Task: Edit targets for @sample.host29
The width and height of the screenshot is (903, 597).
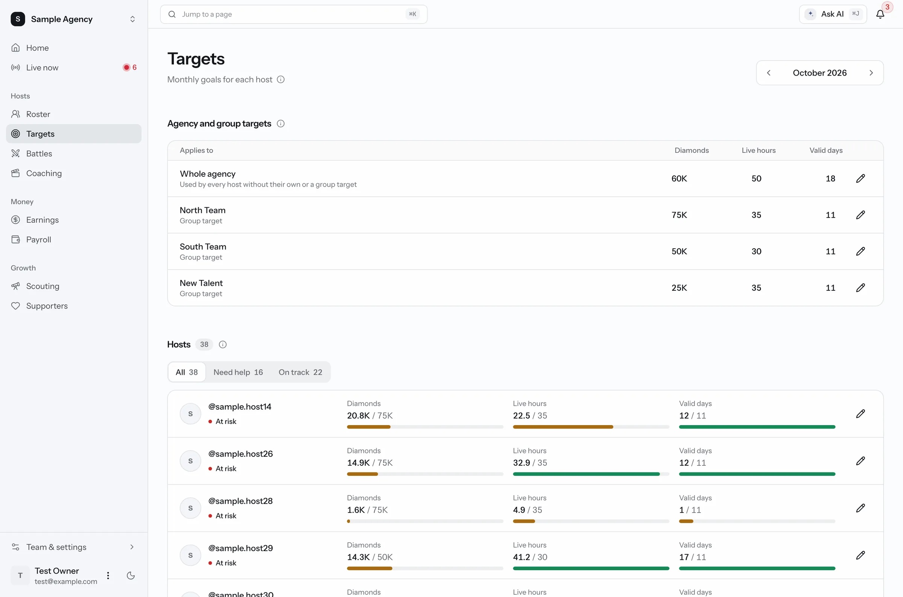Action: click(860, 556)
